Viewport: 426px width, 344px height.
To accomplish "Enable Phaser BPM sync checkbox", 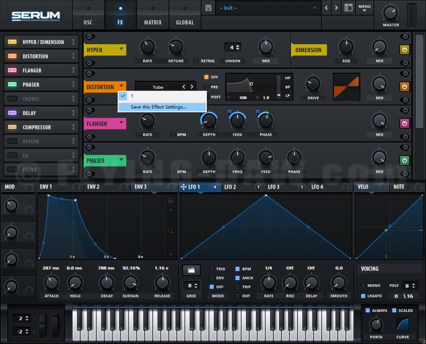I will click(173, 172).
